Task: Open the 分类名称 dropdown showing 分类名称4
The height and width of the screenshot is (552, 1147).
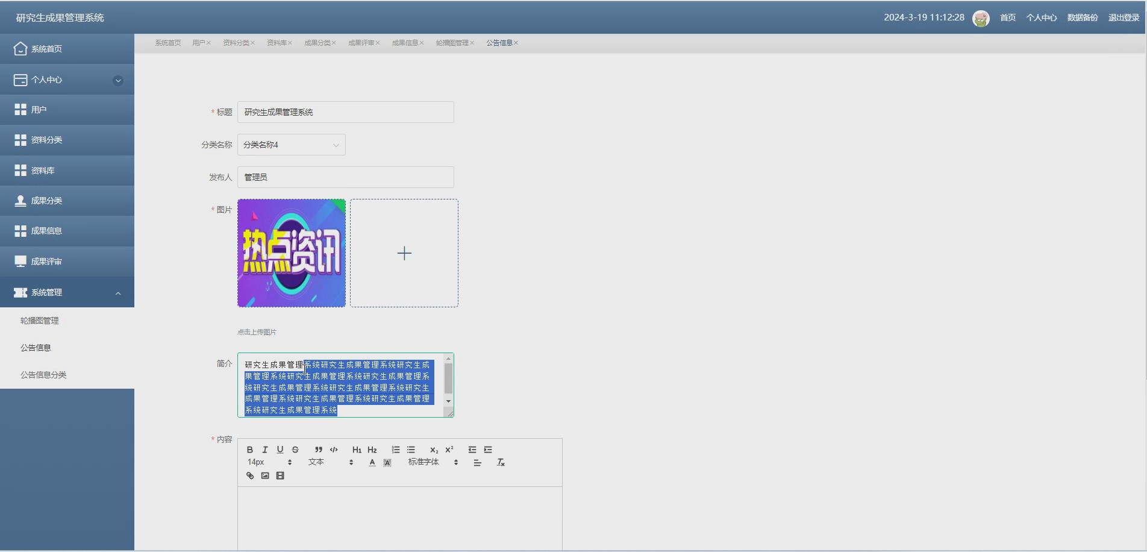Action: 292,145
